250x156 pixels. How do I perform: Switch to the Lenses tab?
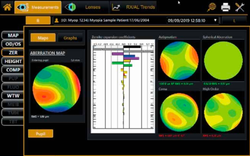[86, 7]
